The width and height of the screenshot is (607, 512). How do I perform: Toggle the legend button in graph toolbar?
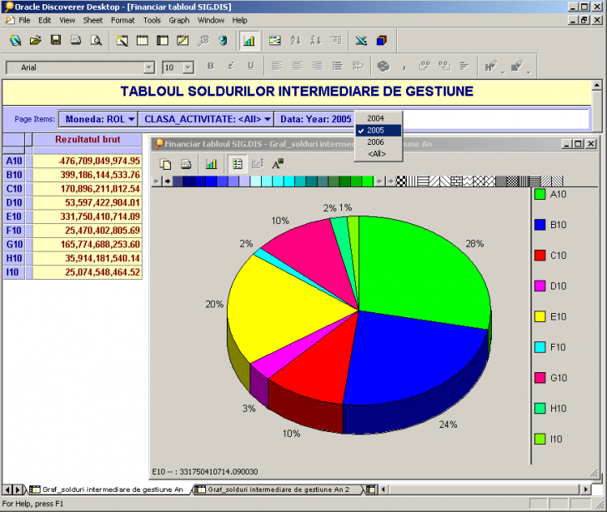pos(238,164)
